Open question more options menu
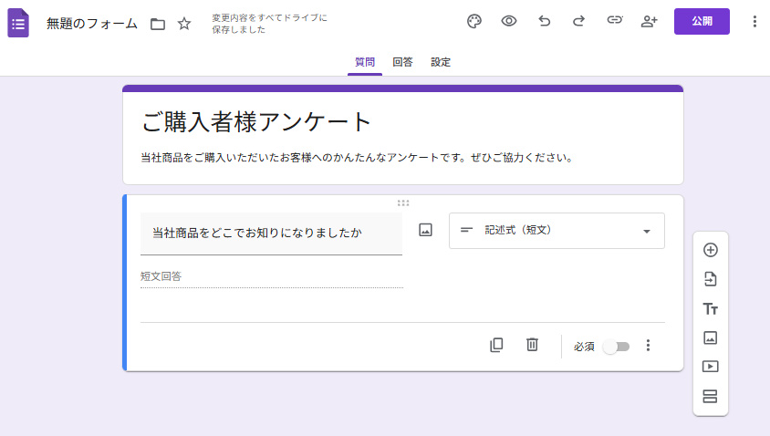 pyautogui.click(x=649, y=346)
